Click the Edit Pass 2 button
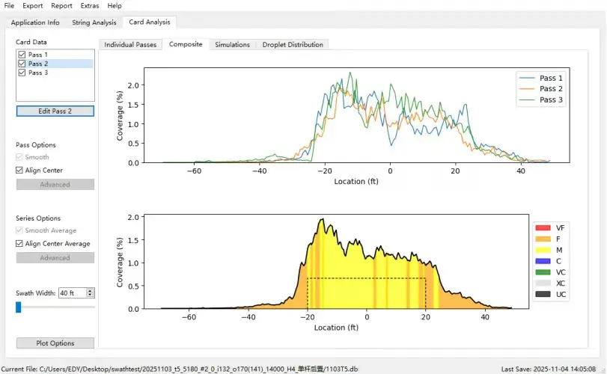 tap(55, 111)
